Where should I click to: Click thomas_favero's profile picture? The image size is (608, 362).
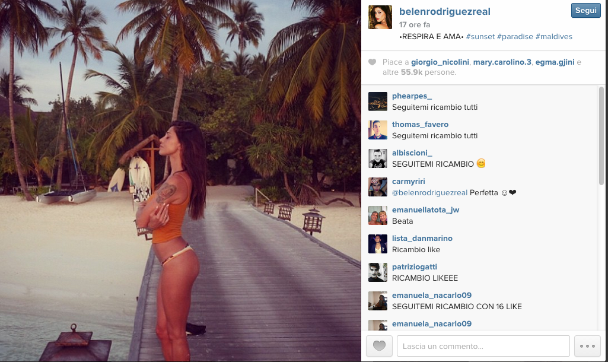tap(378, 130)
